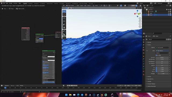Open the Render properties tab icon
The width and height of the screenshot is (172, 97).
144,40
